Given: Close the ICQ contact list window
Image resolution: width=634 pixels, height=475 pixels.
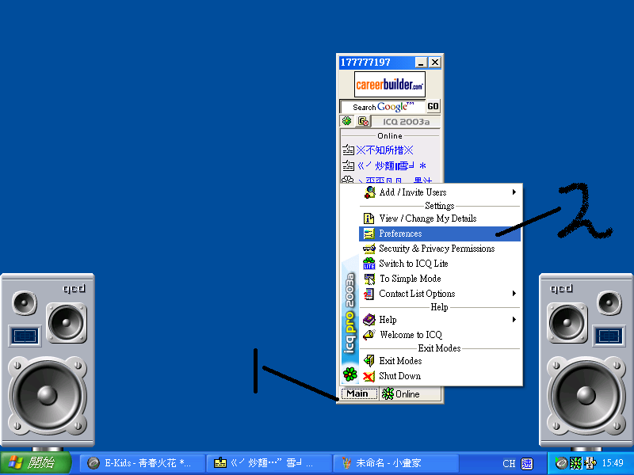Looking at the screenshot, I should tap(434, 63).
